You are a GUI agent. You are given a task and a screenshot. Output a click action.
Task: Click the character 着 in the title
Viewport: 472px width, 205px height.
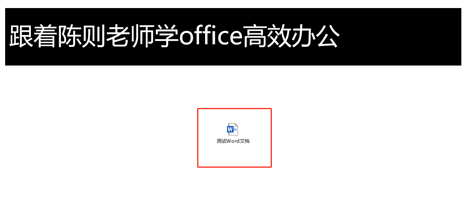point(45,36)
